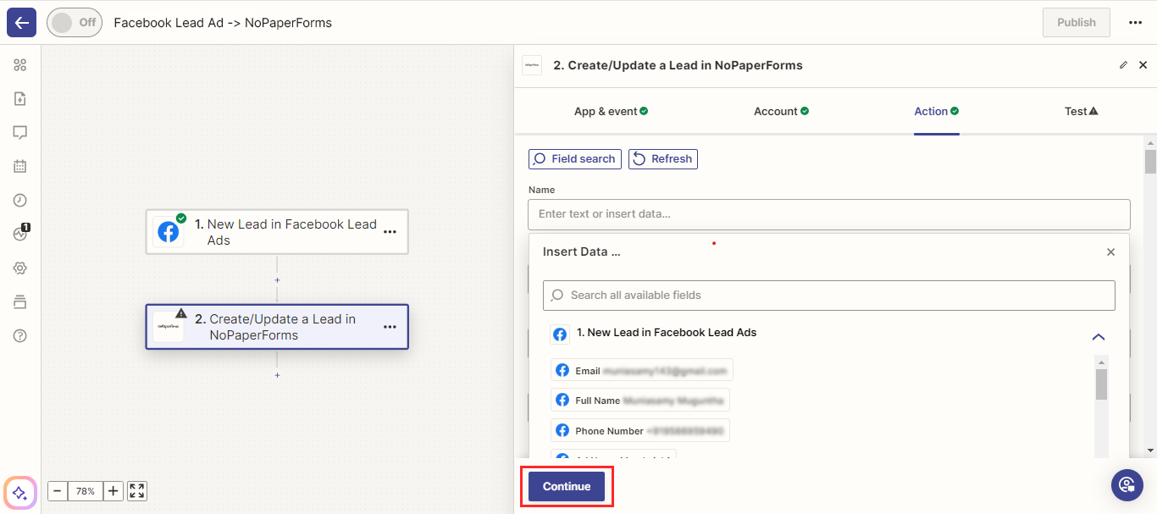Insert the Email field pill
Screen dimensions: 1157x514
pos(642,371)
